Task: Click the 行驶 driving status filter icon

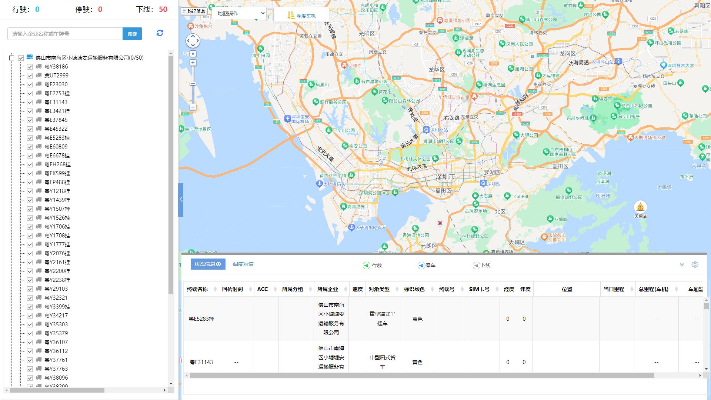Action: click(x=367, y=266)
